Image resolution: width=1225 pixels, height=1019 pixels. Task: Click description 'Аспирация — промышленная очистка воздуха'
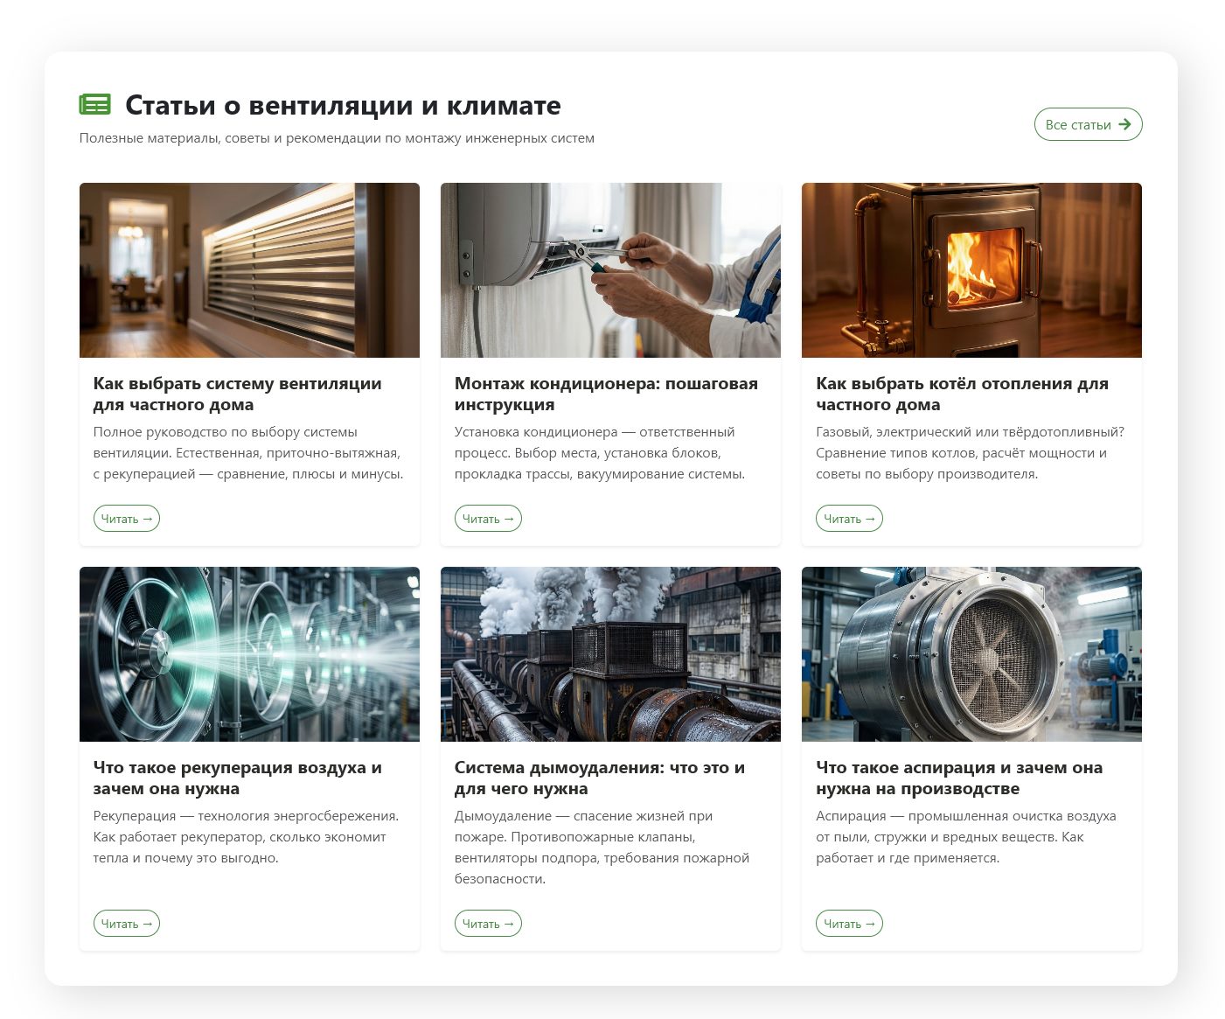tap(966, 837)
